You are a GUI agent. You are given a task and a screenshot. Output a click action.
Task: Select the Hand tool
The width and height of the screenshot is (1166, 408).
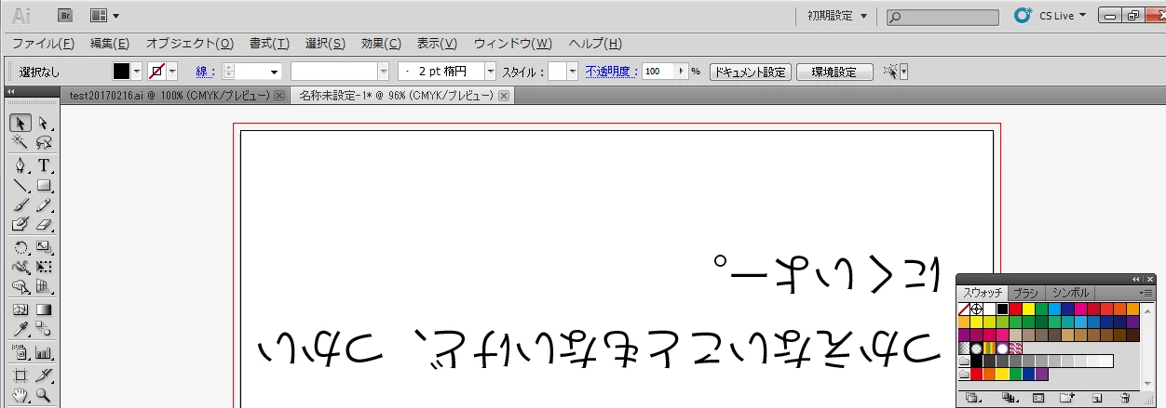pyautogui.click(x=20, y=395)
